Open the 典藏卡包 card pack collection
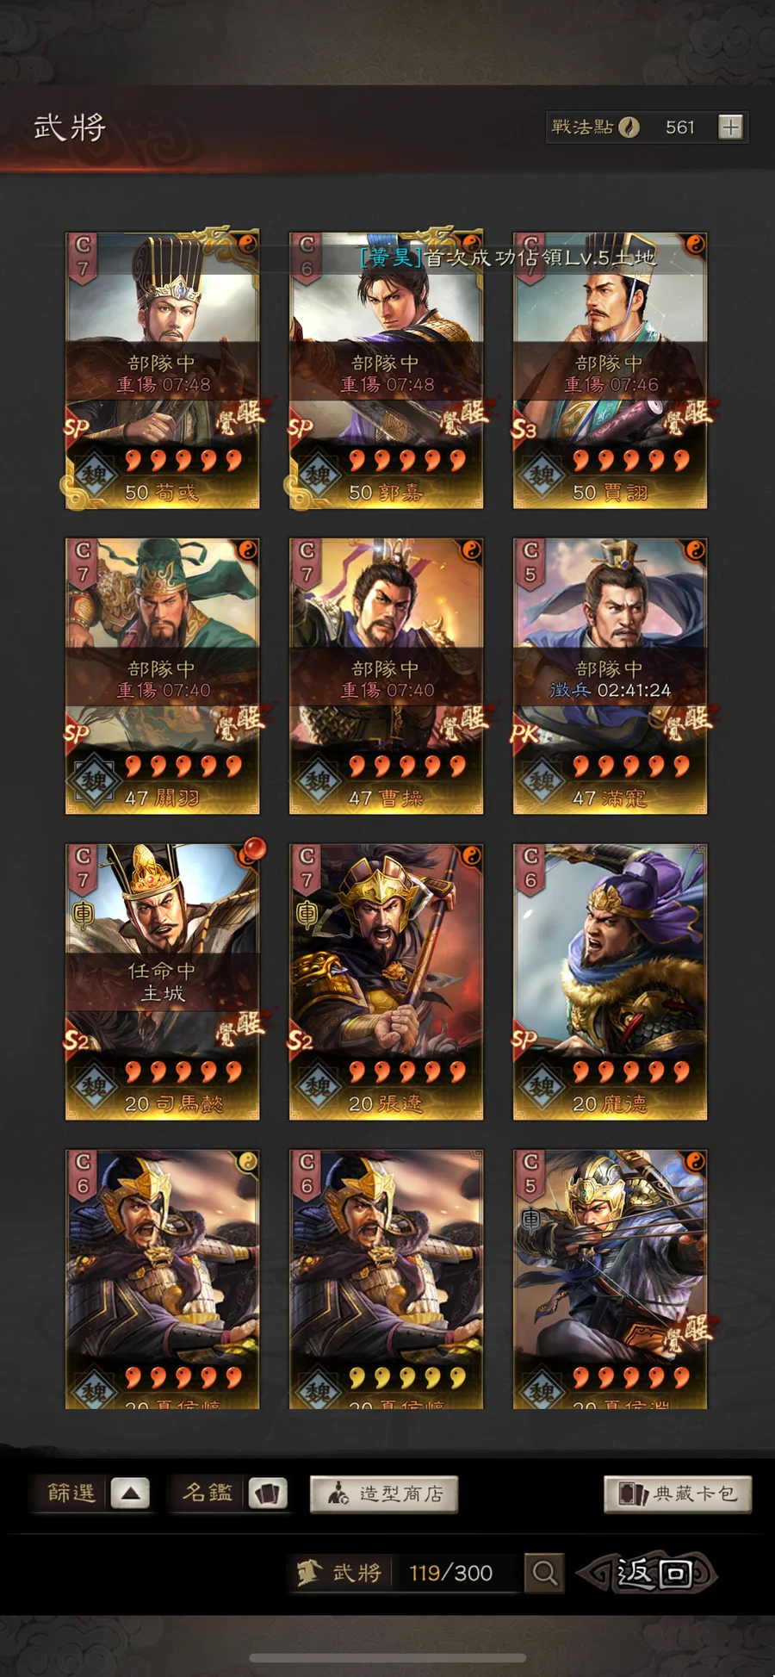This screenshot has width=775, height=1677. [678, 1494]
